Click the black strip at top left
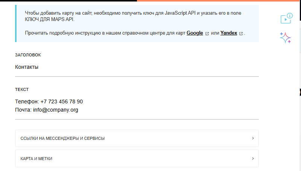Screen dimensions: 301x171 [68, 1]
